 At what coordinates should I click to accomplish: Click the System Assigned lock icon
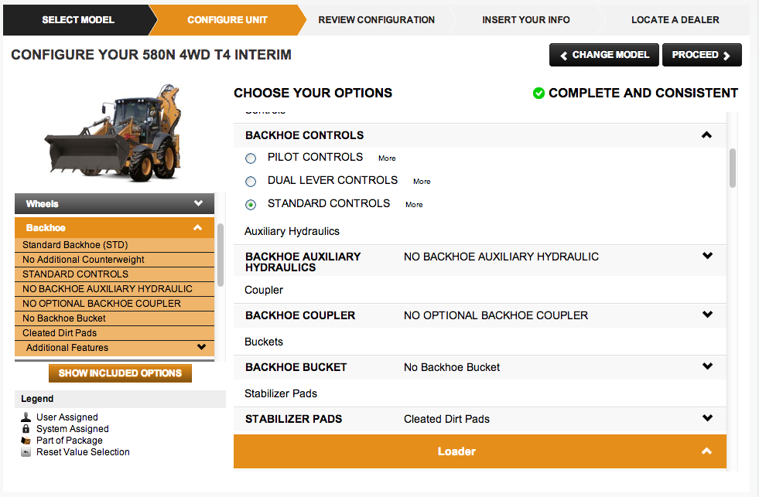pos(24,428)
